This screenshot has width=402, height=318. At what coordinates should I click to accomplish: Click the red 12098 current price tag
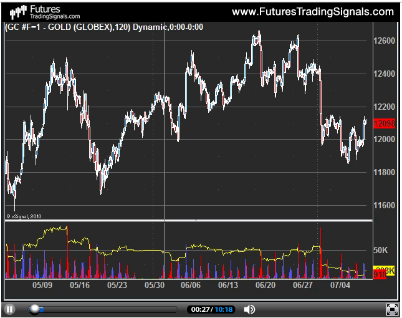(384, 123)
